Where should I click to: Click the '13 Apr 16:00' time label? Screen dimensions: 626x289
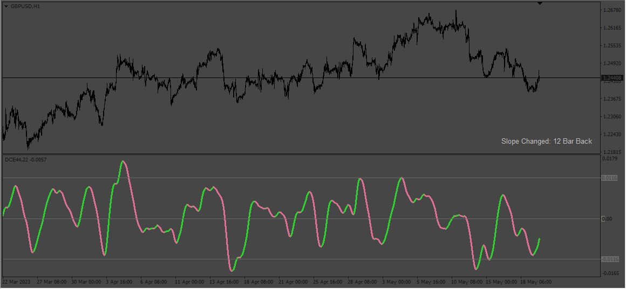click(x=224, y=282)
